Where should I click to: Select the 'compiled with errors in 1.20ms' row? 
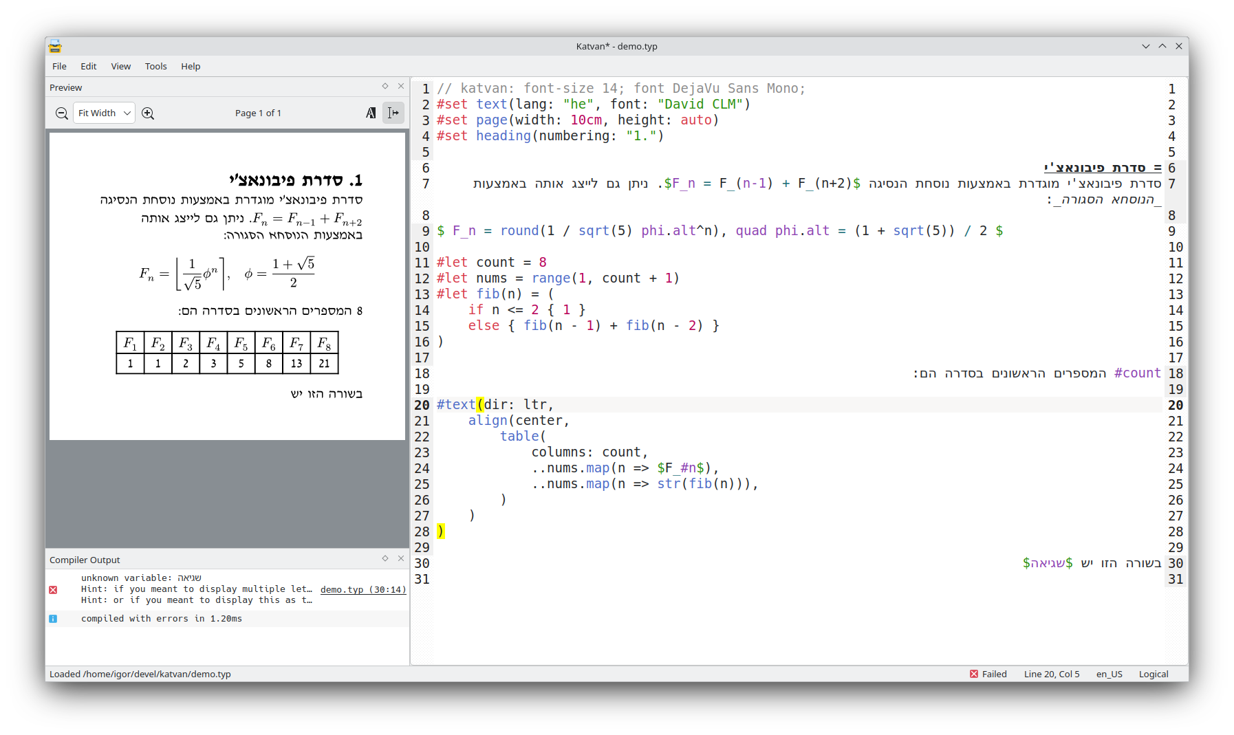(x=227, y=619)
